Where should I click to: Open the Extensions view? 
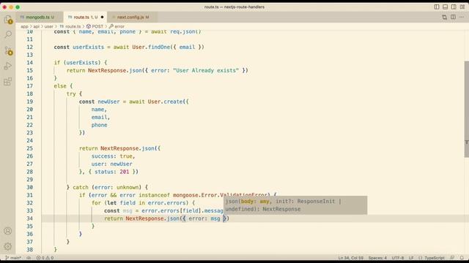click(8, 81)
